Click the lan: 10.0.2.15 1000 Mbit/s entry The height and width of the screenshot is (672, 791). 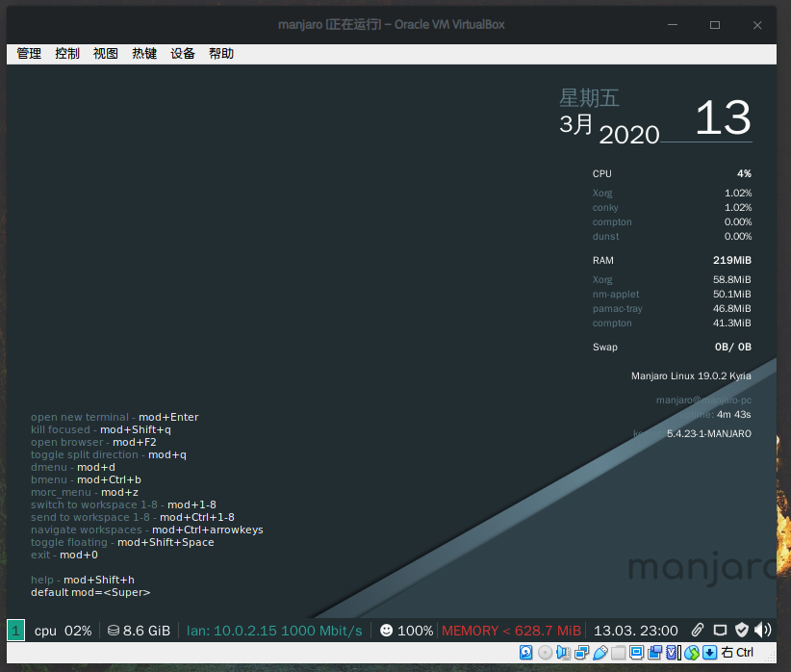[274, 631]
